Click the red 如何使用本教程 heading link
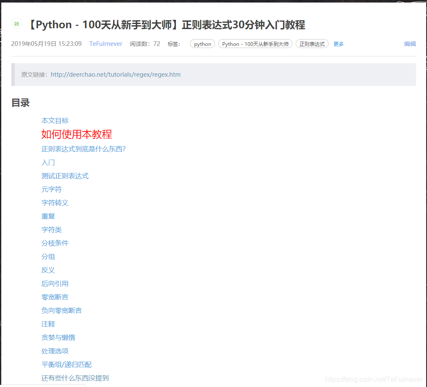 click(76, 134)
